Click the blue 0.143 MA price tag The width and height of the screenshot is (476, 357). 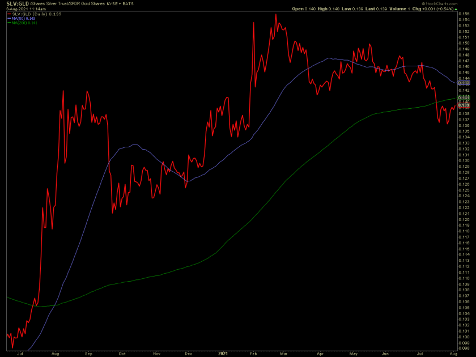(x=464, y=83)
